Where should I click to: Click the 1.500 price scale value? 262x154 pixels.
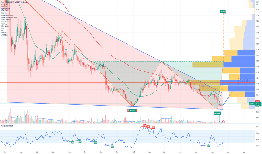(x=258, y=61)
